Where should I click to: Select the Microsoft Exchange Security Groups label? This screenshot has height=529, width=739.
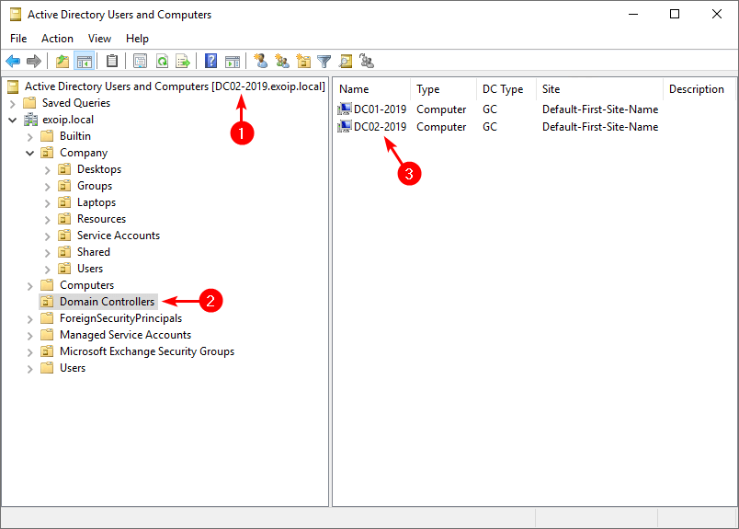tap(147, 351)
